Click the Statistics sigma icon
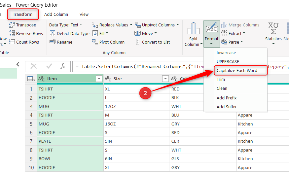This screenshot has height=176, width=289. click(273, 28)
